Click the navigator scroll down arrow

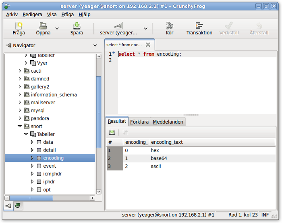99,191
